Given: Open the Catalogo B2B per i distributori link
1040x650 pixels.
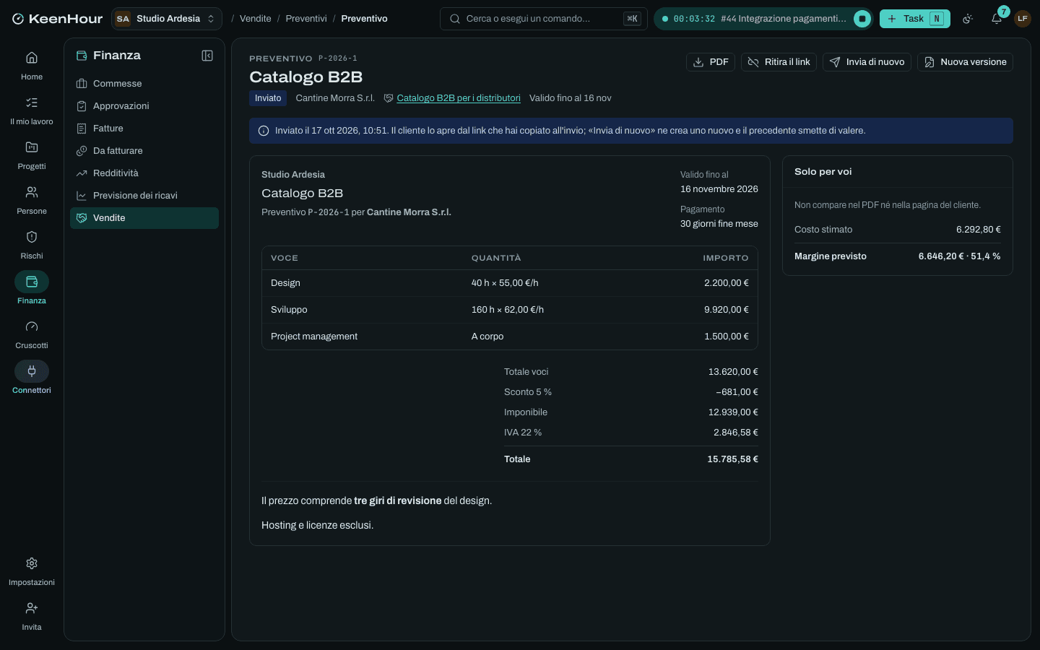Looking at the screenshot, I should [x=459, y=98].
